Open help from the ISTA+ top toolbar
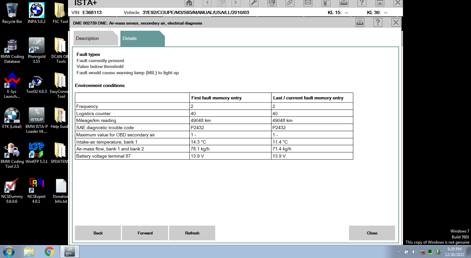This screenshot has height=258, width=471. (361, 3)
